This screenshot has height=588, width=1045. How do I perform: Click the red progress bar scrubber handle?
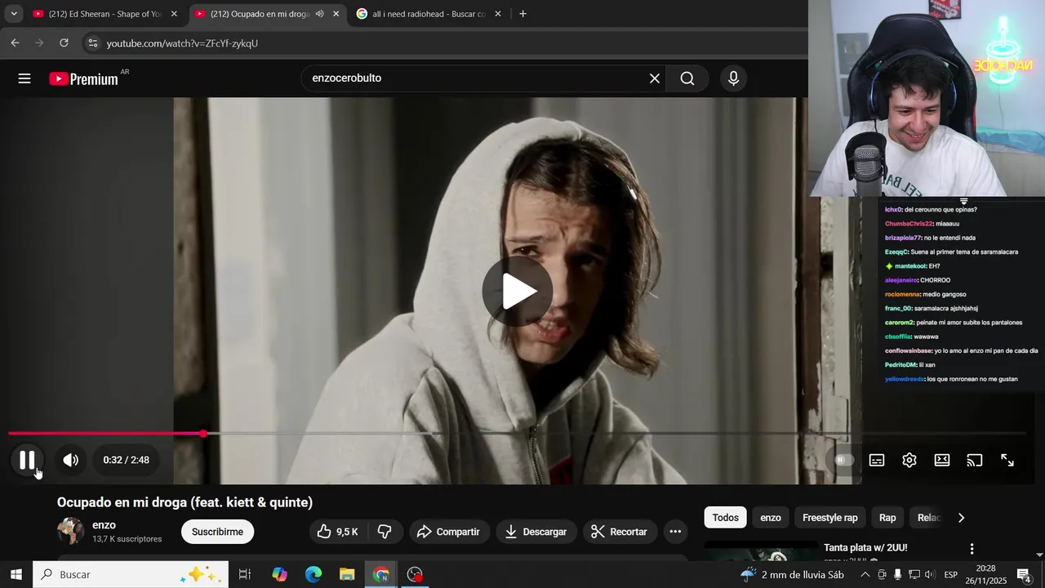pyautogui.click(x=203, y=434)
